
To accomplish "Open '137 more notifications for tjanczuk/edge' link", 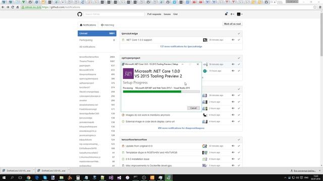I will pyautogui.click(x=181, y=47).
